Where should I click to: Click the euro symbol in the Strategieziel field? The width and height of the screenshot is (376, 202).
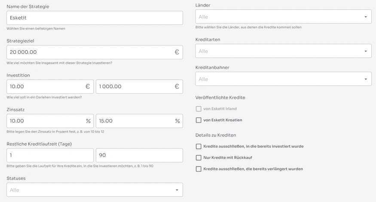pyautogui.click(x=177, y=52)
